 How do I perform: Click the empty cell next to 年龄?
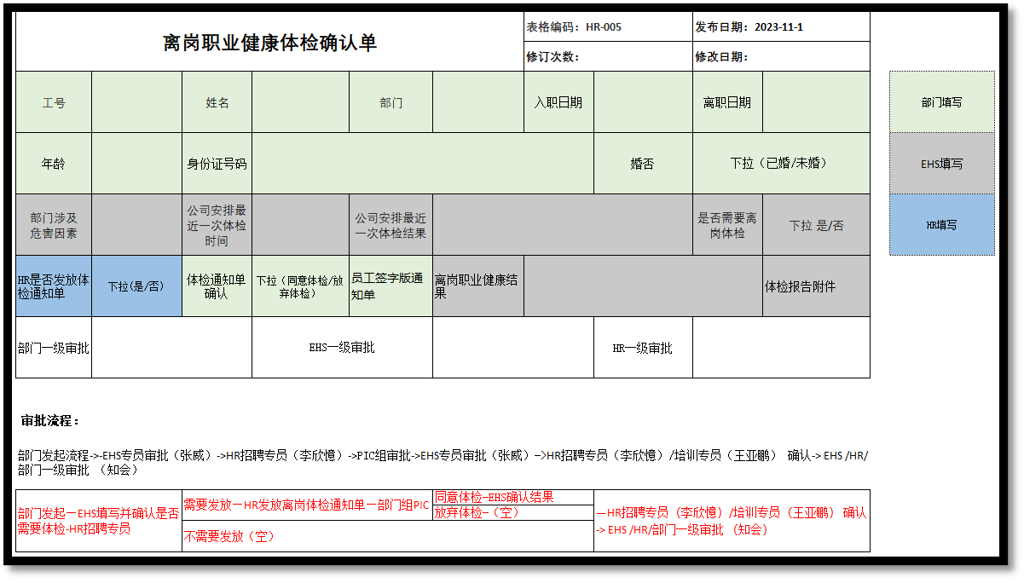[x=136, y=164]
